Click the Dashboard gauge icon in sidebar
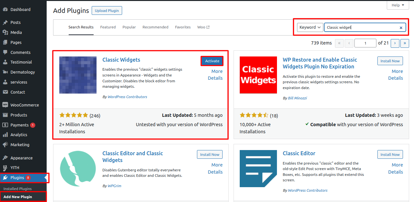The width and height of the screenshot is (414, 202). (5, 10)
